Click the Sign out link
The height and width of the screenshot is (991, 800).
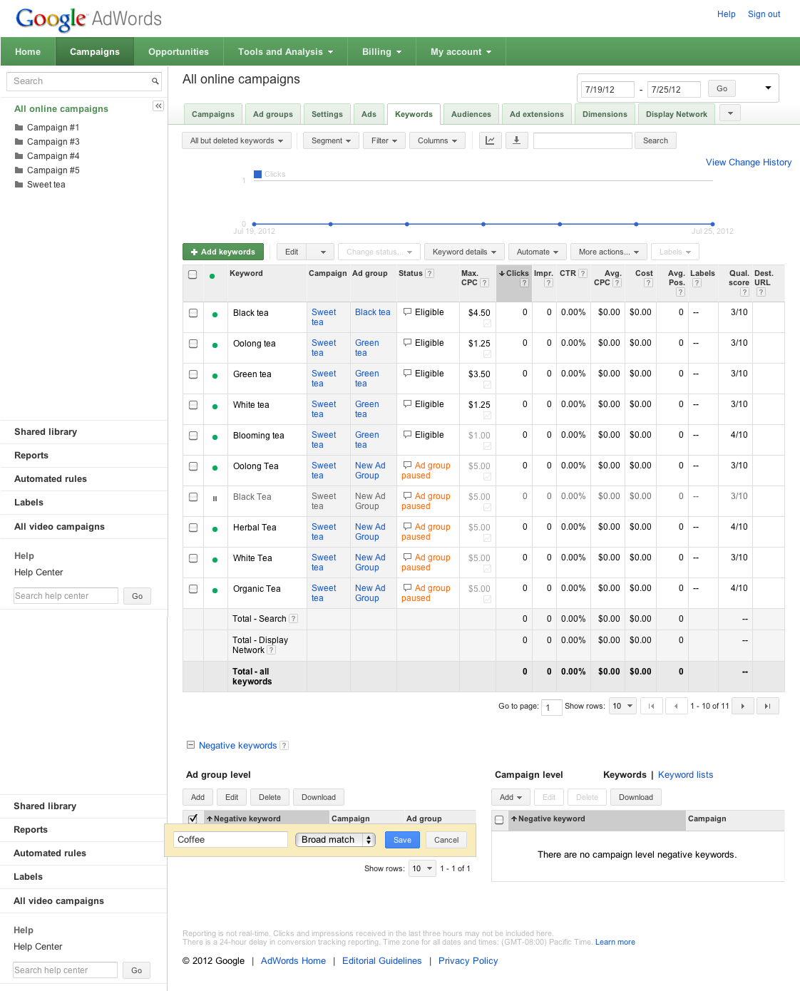764,14
